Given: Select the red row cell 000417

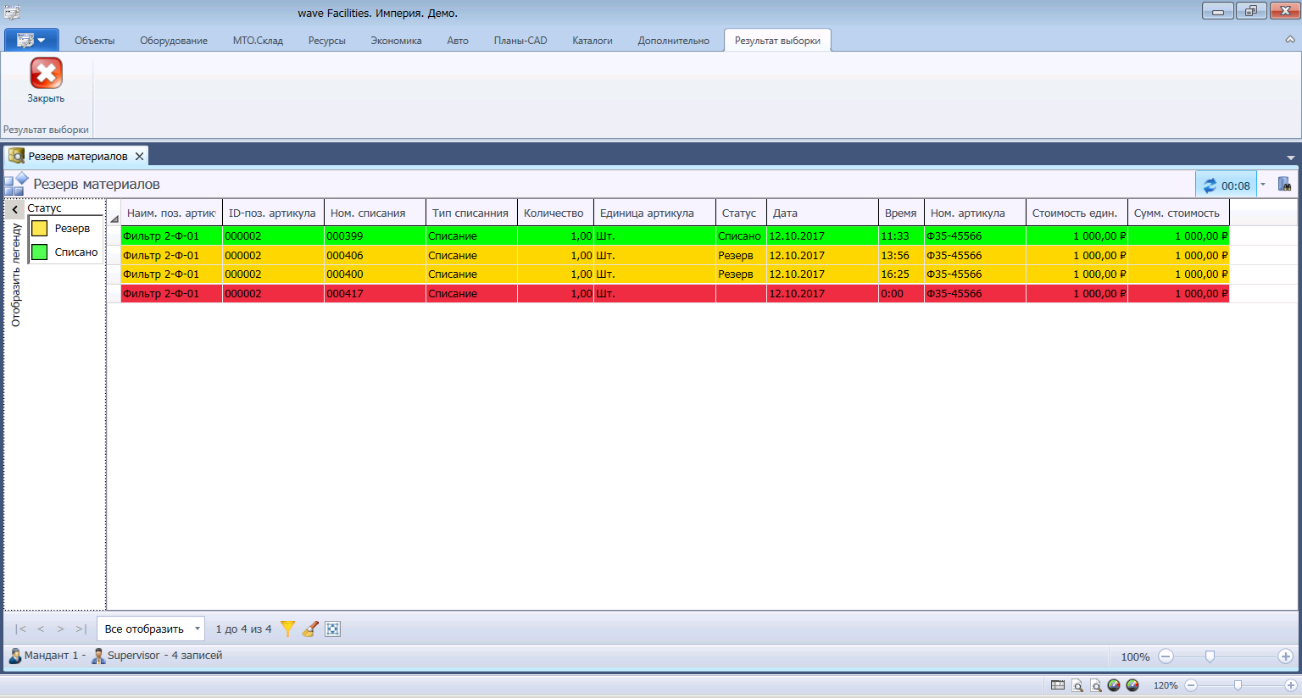Looking at the screenshot, I should [x=375, y=294].
